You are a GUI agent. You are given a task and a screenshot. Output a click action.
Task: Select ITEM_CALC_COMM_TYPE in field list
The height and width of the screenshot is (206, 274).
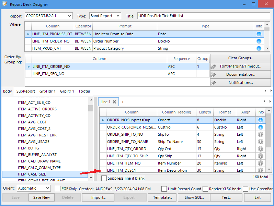click(39, 168)
